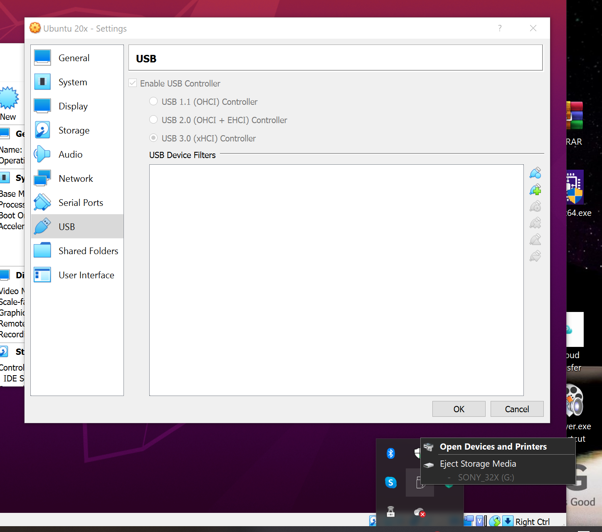Image resolution: width=602 pixels, height=532 pixels.
Task: Cancel the Ubuntu 20x settings dialog
Action: 517,409
